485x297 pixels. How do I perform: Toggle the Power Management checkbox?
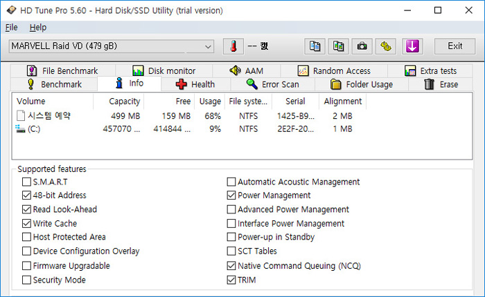(x=231, y=195)
